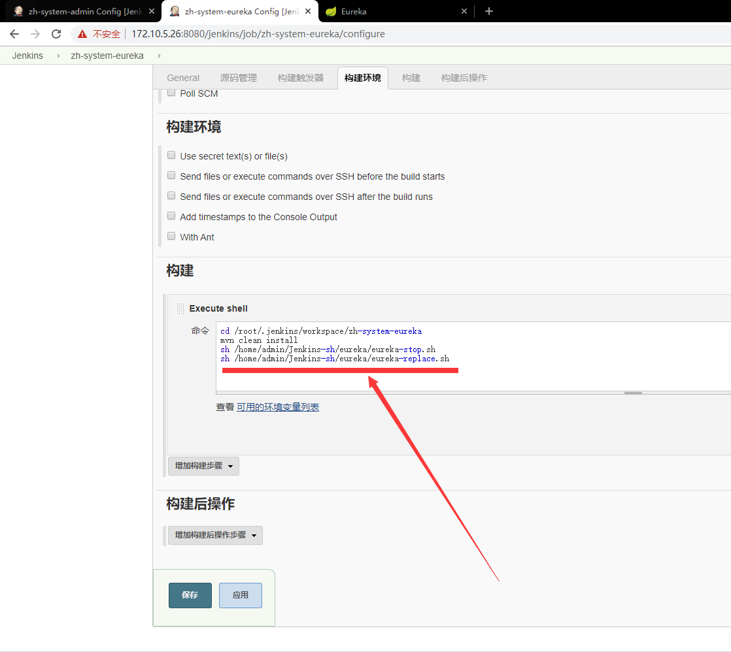Image resolution: width=731 pixels, height=652 pixels.
Task: Enable Use secret text(s) or file(s)
Action: click(171, 155)
